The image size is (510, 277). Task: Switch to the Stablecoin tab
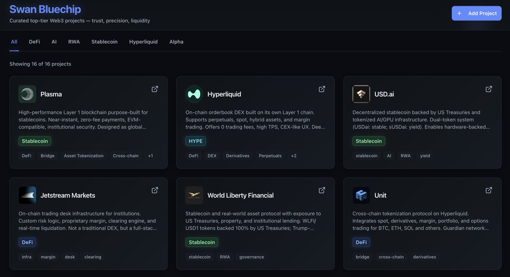(x=105, y=42)
